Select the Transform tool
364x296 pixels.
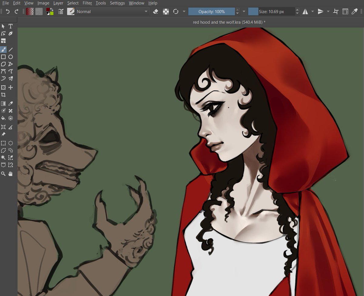click(x=3, y=87)
